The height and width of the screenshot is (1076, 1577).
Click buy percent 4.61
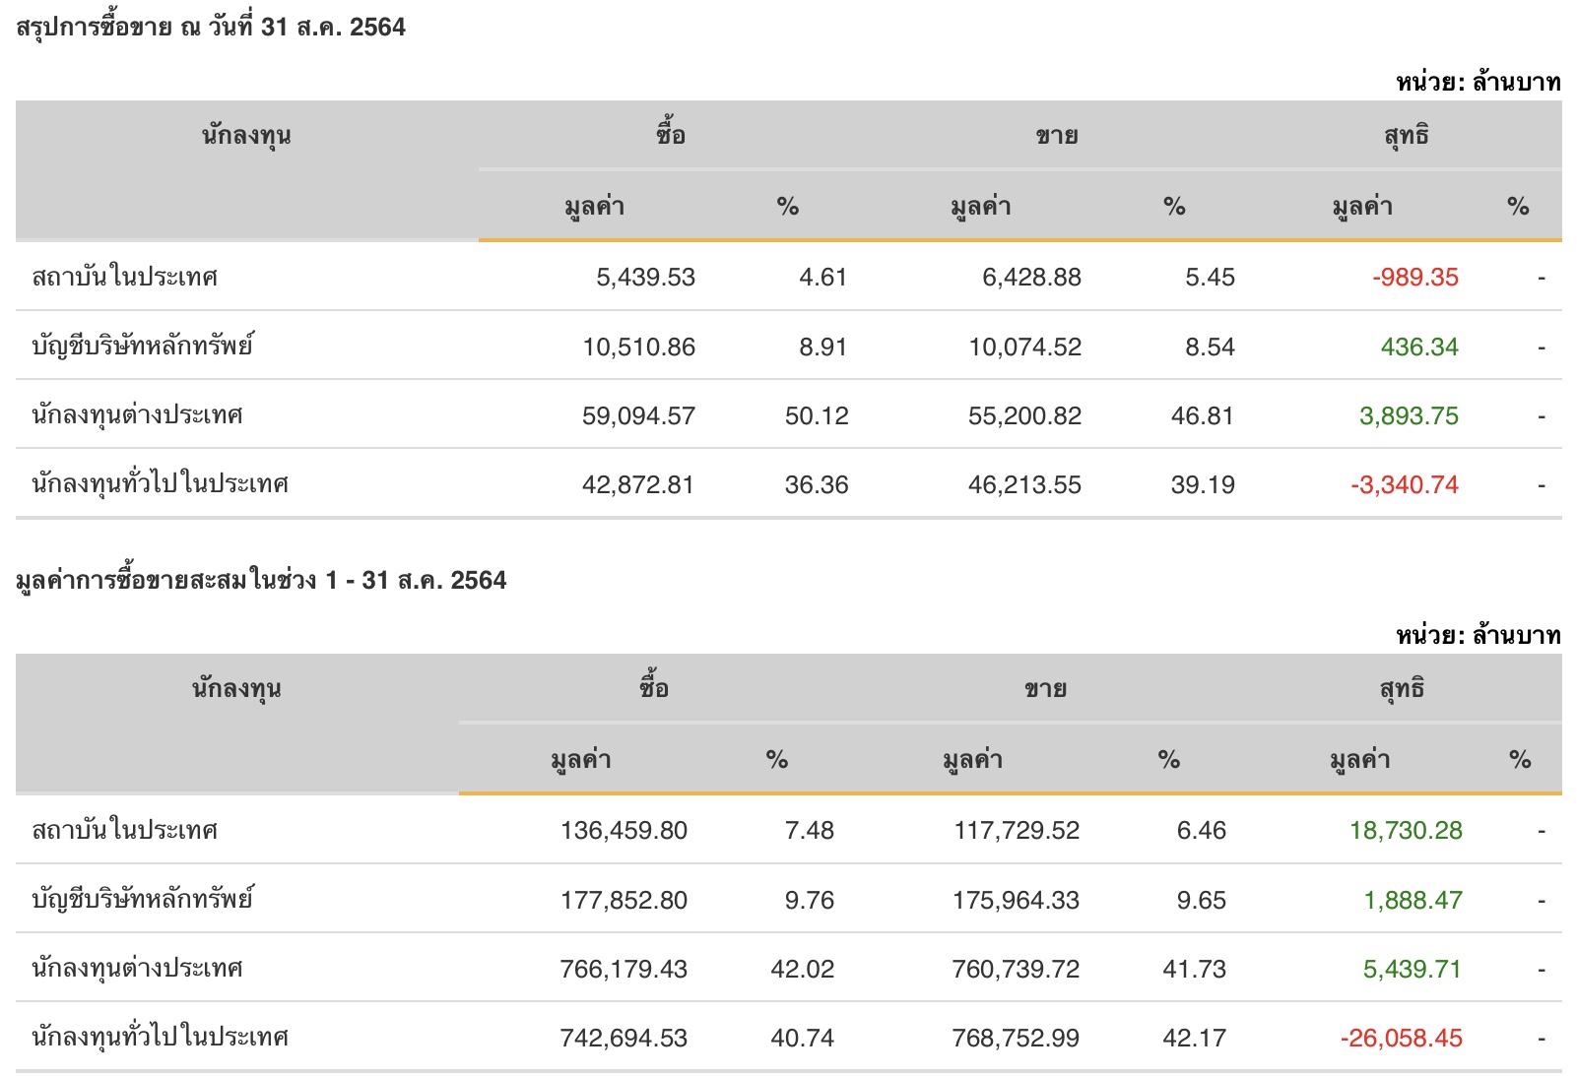point(823,278)
